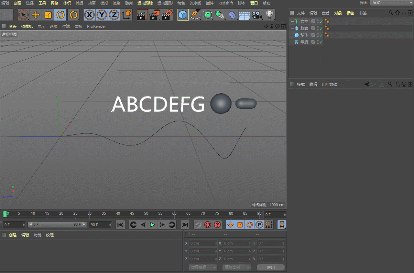This screenshot has width=414, height=273.
Task: Click the ProRender menu label
Action: point(96,26)
